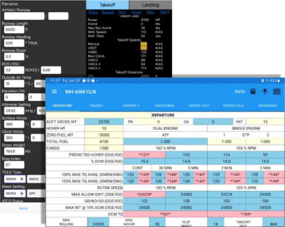Tap the pink DCM TQ cell *184*

[246, 214]
